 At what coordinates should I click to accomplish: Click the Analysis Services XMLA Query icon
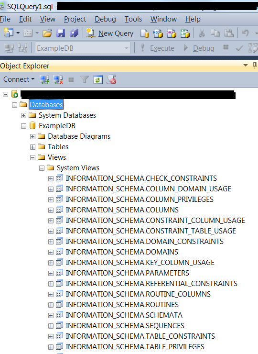click(185, 33)
